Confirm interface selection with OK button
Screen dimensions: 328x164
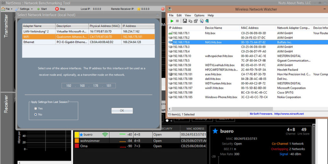(x=122, y=111)
